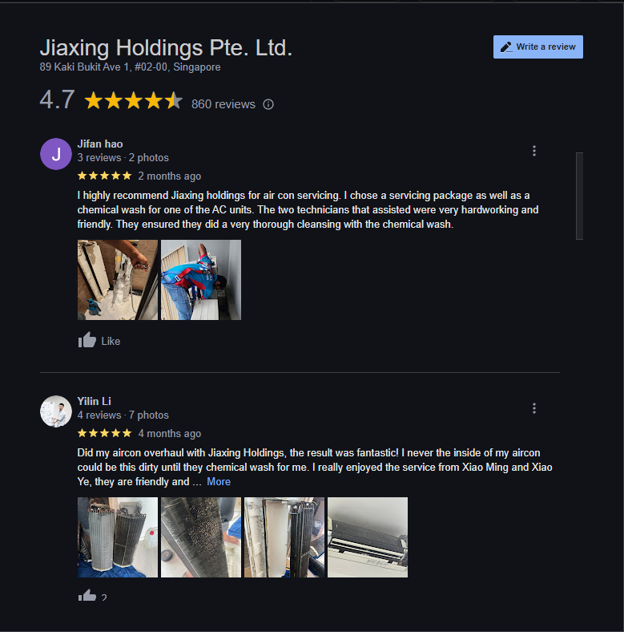Open Yilin's third photo of dismantled aircon
Image resolution: width=624 pixels, height=632 pixels.
284,537
